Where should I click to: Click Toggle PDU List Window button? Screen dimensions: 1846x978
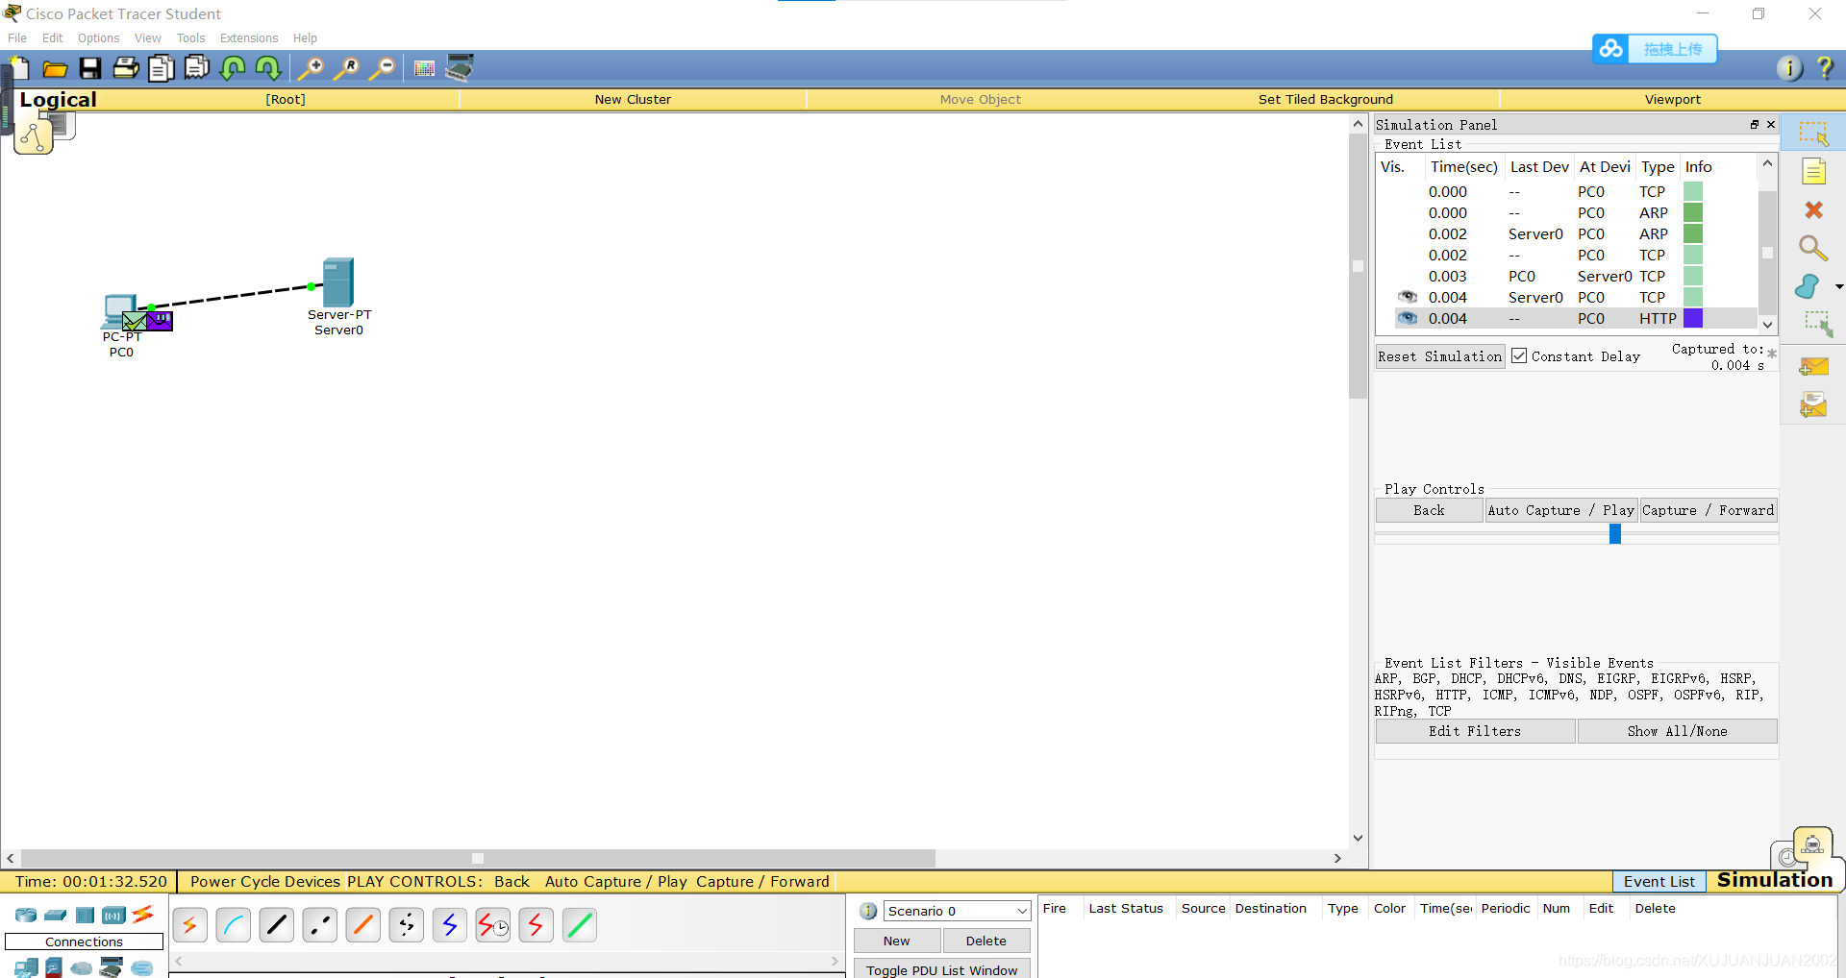[942, 968]
